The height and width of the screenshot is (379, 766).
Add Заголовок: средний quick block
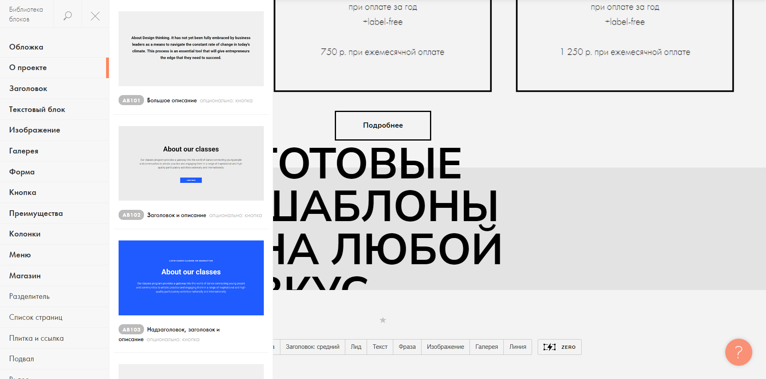(313, 347)
